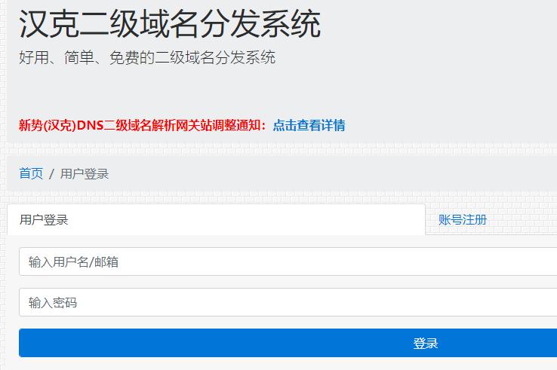Click the subtitle 好用、简单、免费的二级域名分发系统
Viewport: 557px width, 370px height.
pyautogui.click(x=147, y=57)
